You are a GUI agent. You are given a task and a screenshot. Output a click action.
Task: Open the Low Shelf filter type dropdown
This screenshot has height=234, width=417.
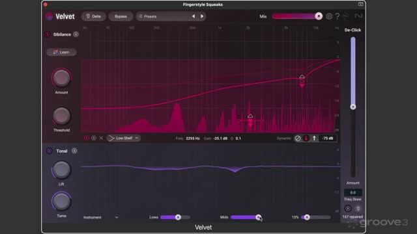pos(124,138)
